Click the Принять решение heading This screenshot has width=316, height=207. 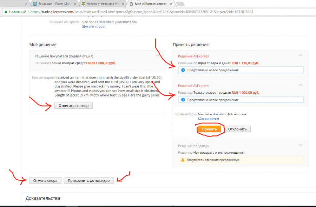click(x=191, y=45)
